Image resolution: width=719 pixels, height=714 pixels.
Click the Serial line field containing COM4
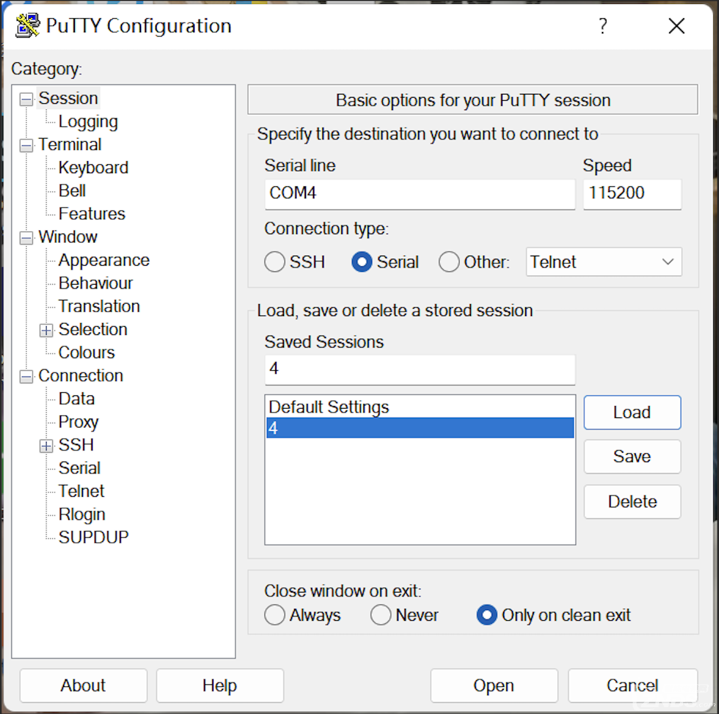[419, 194]
